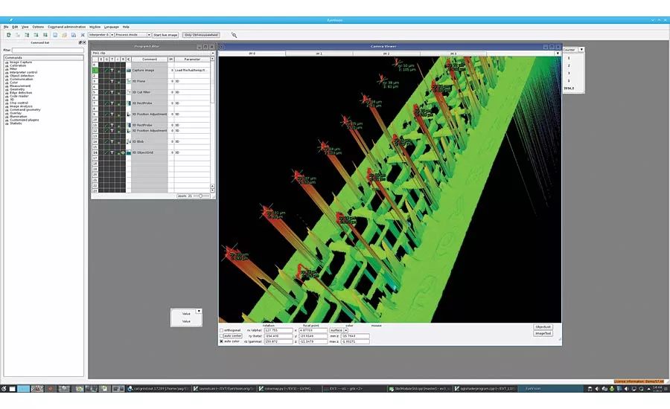Click the first green toolbar icon
This screenshot has width=670, height=409.
coord(8,35)
